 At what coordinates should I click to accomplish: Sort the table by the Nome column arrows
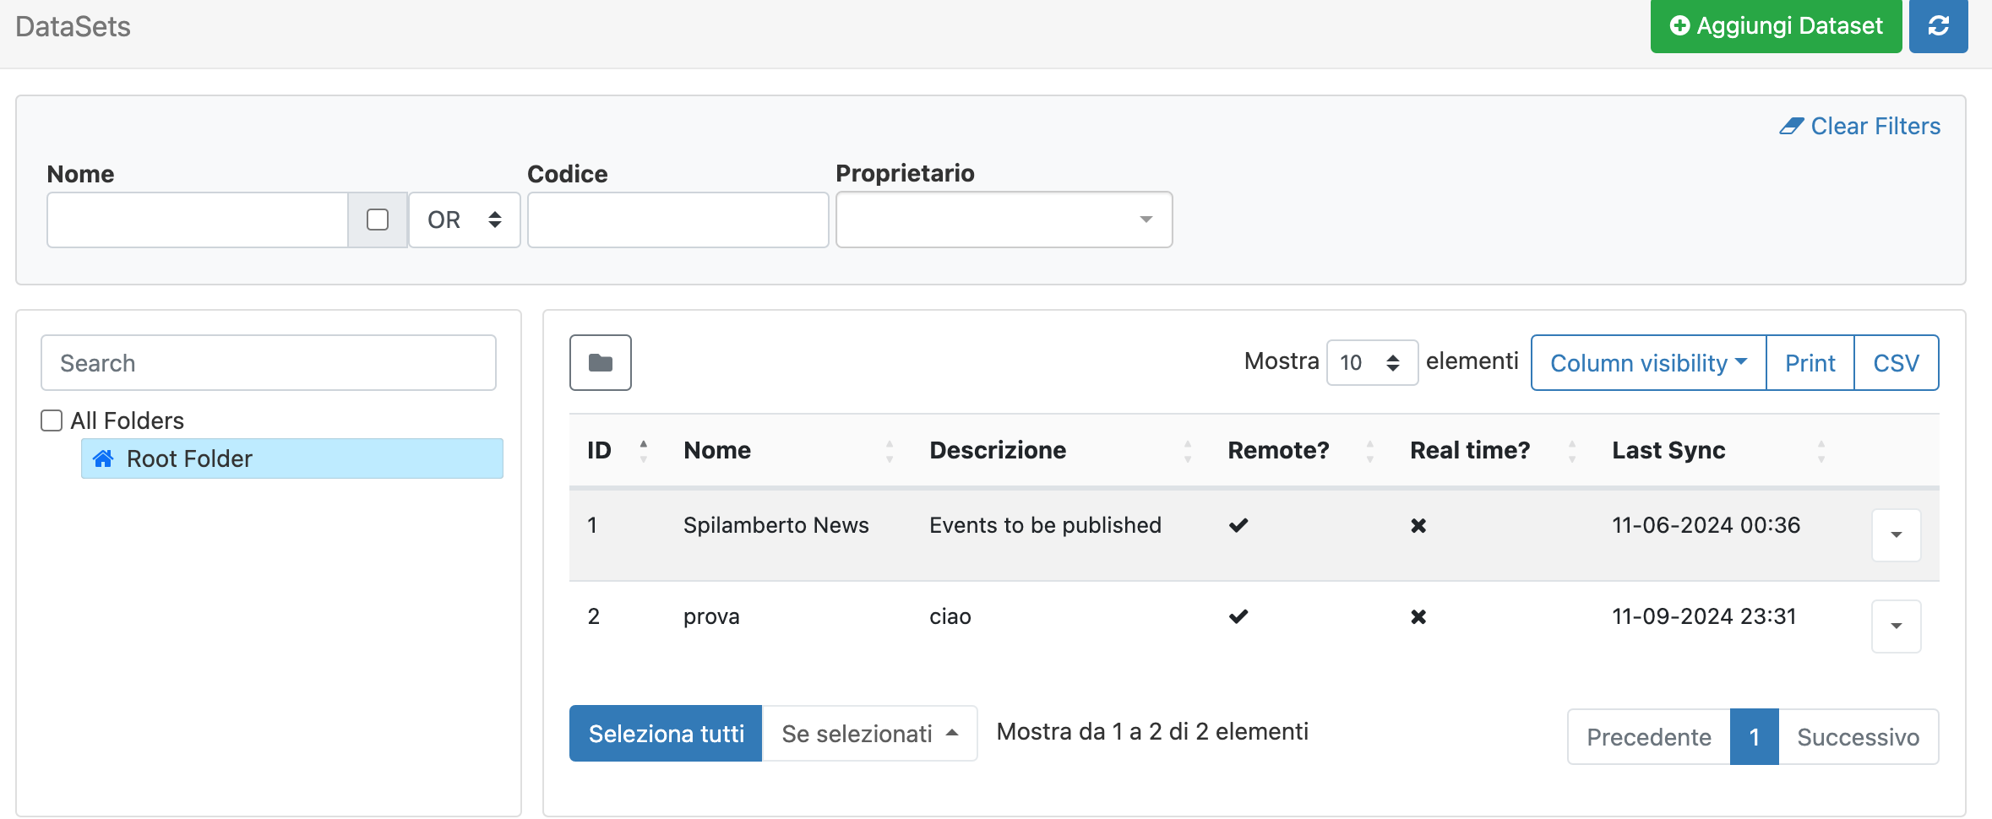point(890,450)
